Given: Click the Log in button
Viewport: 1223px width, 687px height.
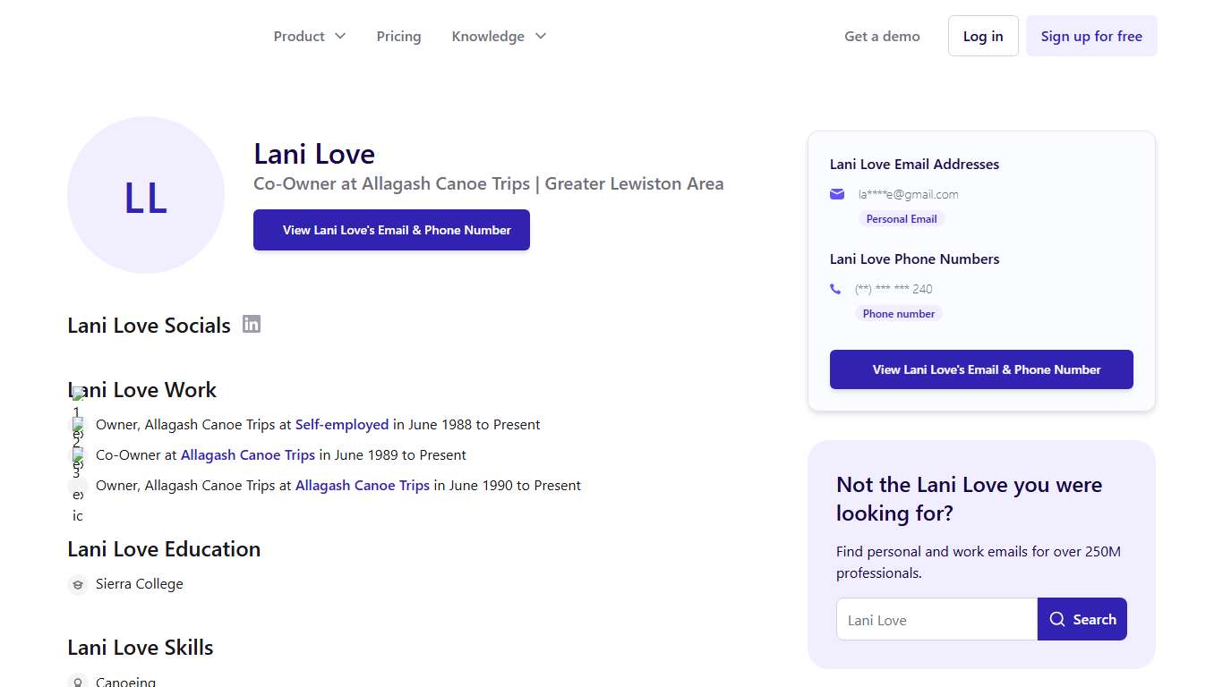Looking at the screenshot, I should pyautogui.click(x=983, y=36).
